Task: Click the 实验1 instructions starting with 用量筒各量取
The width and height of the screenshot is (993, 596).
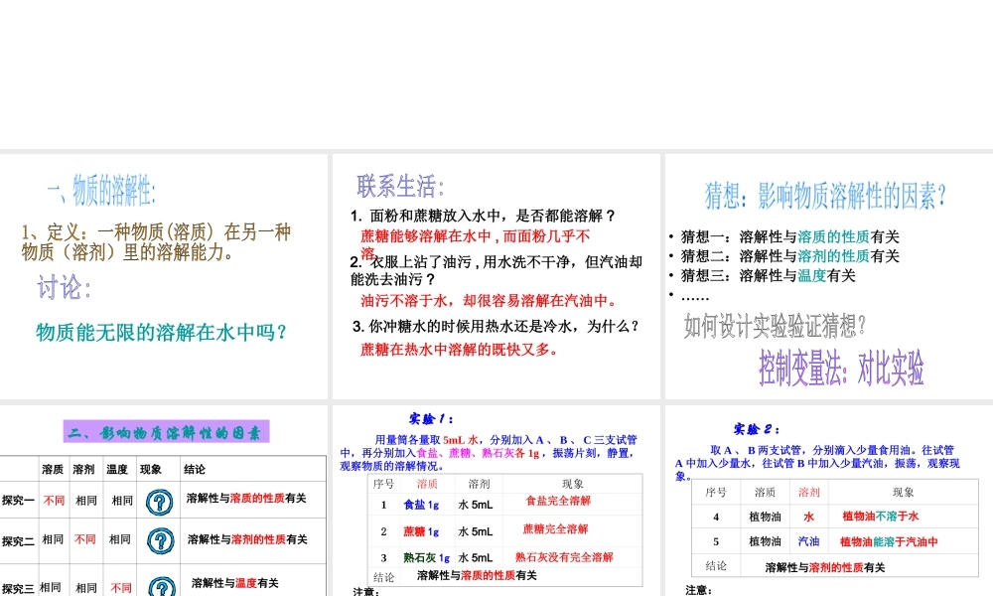Action: (489, 453)
